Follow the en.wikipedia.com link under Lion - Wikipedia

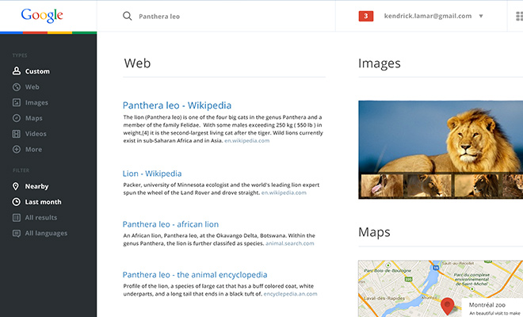click(284, 193)
